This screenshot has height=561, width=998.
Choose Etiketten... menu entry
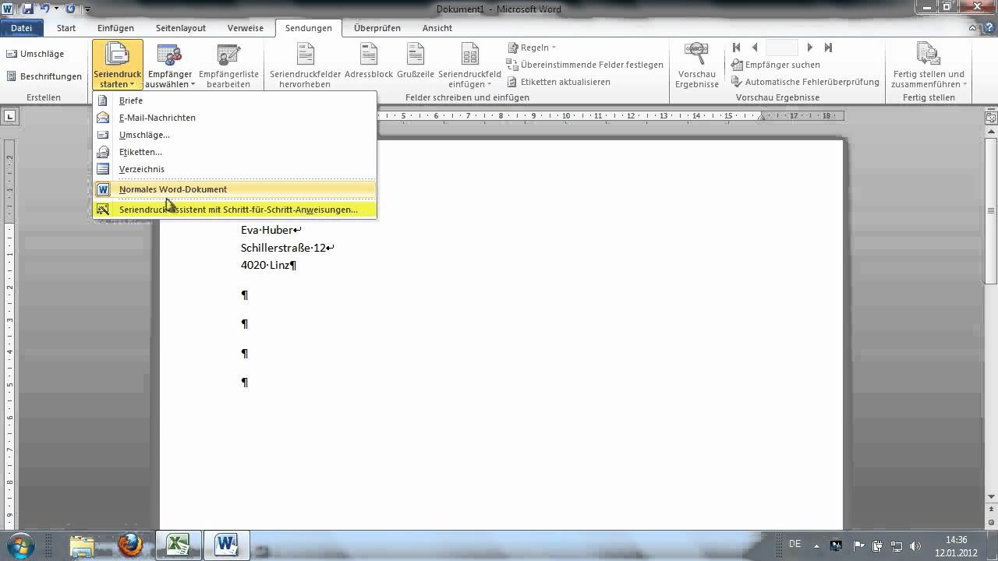[x=235, y=152]
